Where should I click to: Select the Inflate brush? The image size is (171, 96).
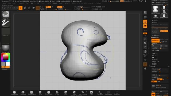pos(74,93)
